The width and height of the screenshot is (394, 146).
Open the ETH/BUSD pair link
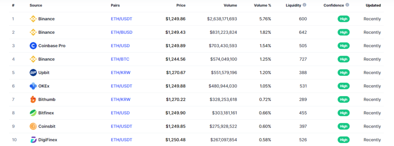122,32
